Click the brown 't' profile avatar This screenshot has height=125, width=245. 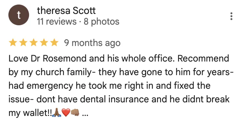[x=19, y=15]
